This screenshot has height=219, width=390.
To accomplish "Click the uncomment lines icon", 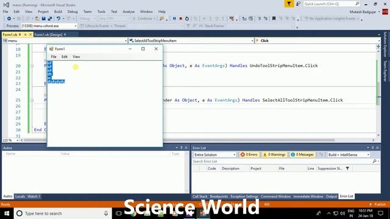I will pos(266,19).
